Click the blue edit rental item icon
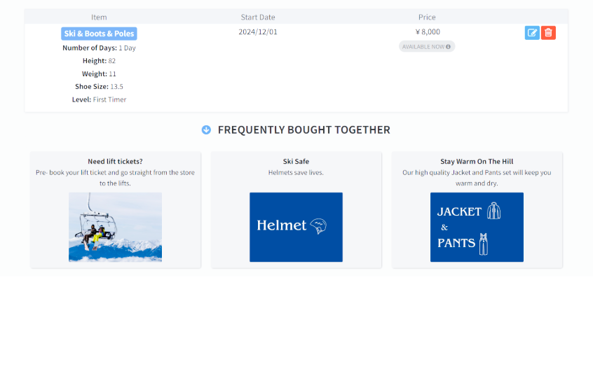Image resolution: width=593 pixels, height=378 pixels. (532, 33)
